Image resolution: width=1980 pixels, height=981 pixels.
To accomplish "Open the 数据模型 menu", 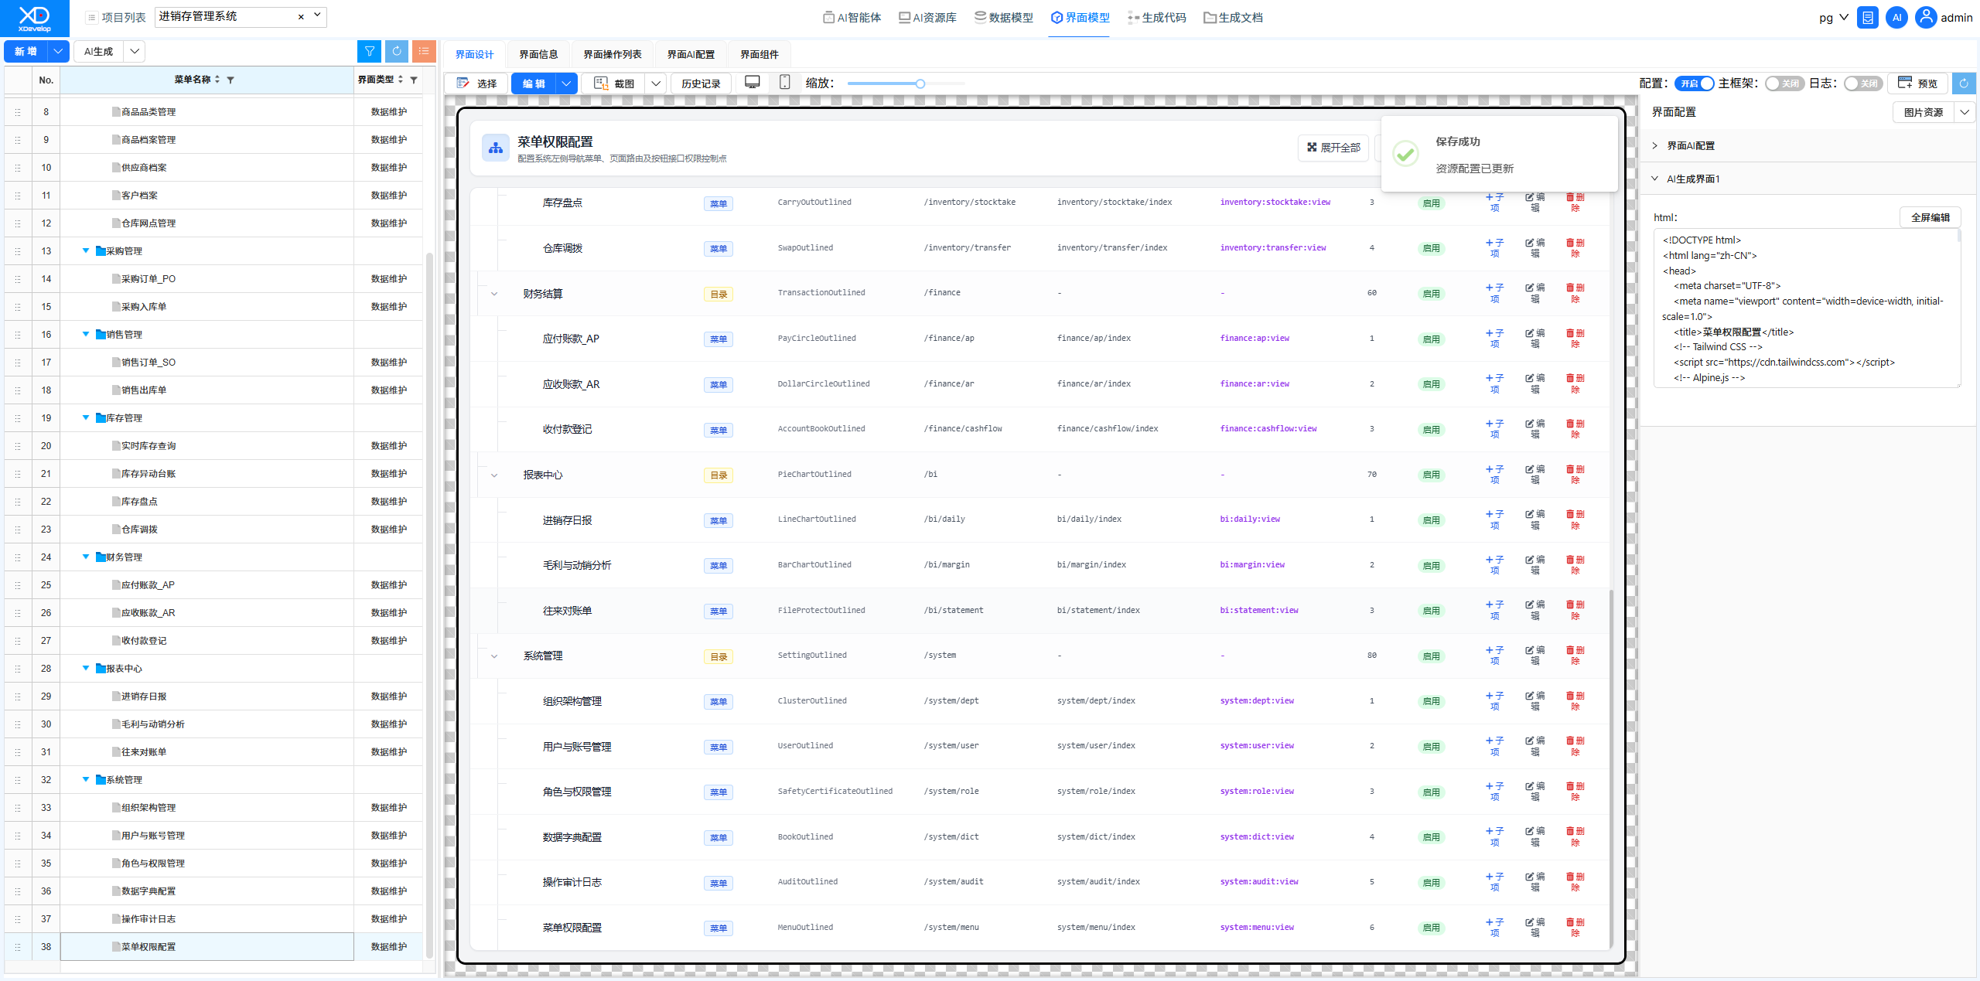I will (1003, 17).
